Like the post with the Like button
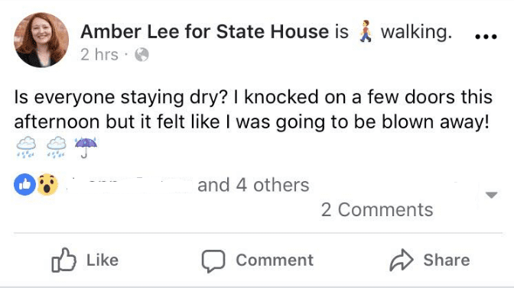The image size is (514, 288). [x=85, y=260]
